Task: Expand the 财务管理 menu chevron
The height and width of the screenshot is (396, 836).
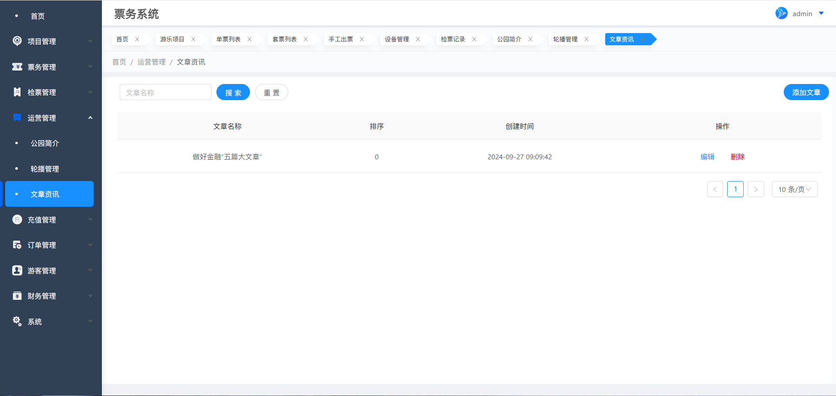Action: click(90, 296)
